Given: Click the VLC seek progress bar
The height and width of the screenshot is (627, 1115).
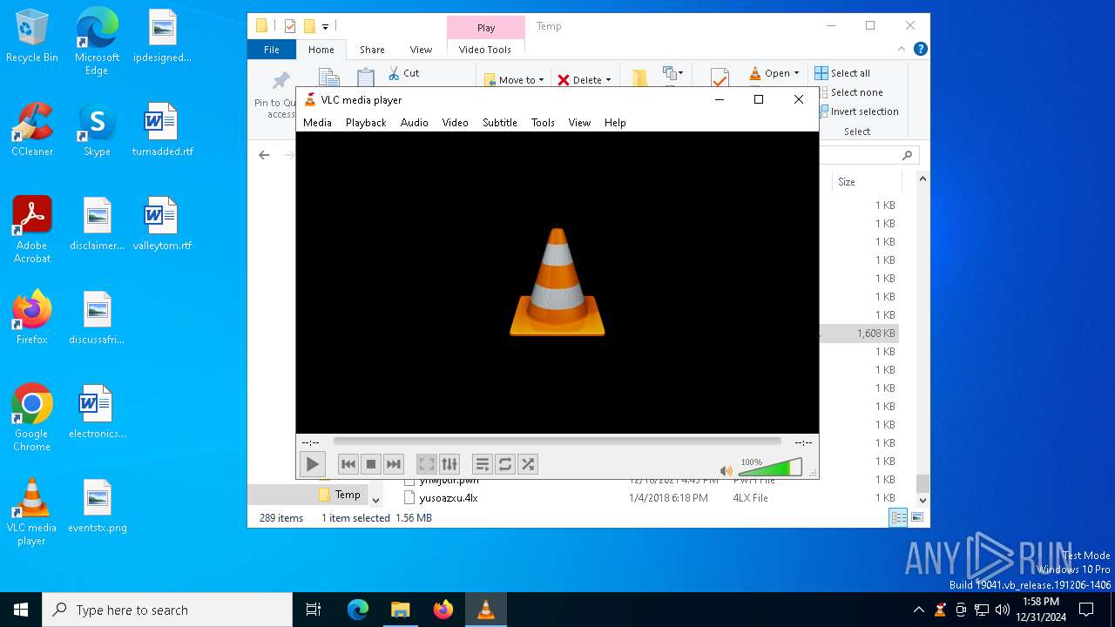Looking at the screenshot, I should tap(557, 442).
